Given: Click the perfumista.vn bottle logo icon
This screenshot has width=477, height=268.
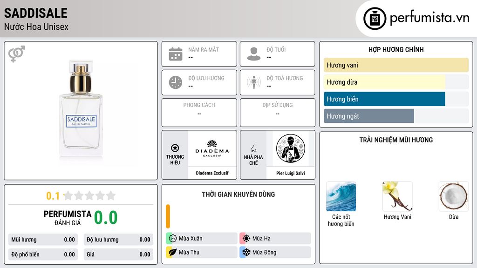Looking at the screenshot, I should (375, 19).
